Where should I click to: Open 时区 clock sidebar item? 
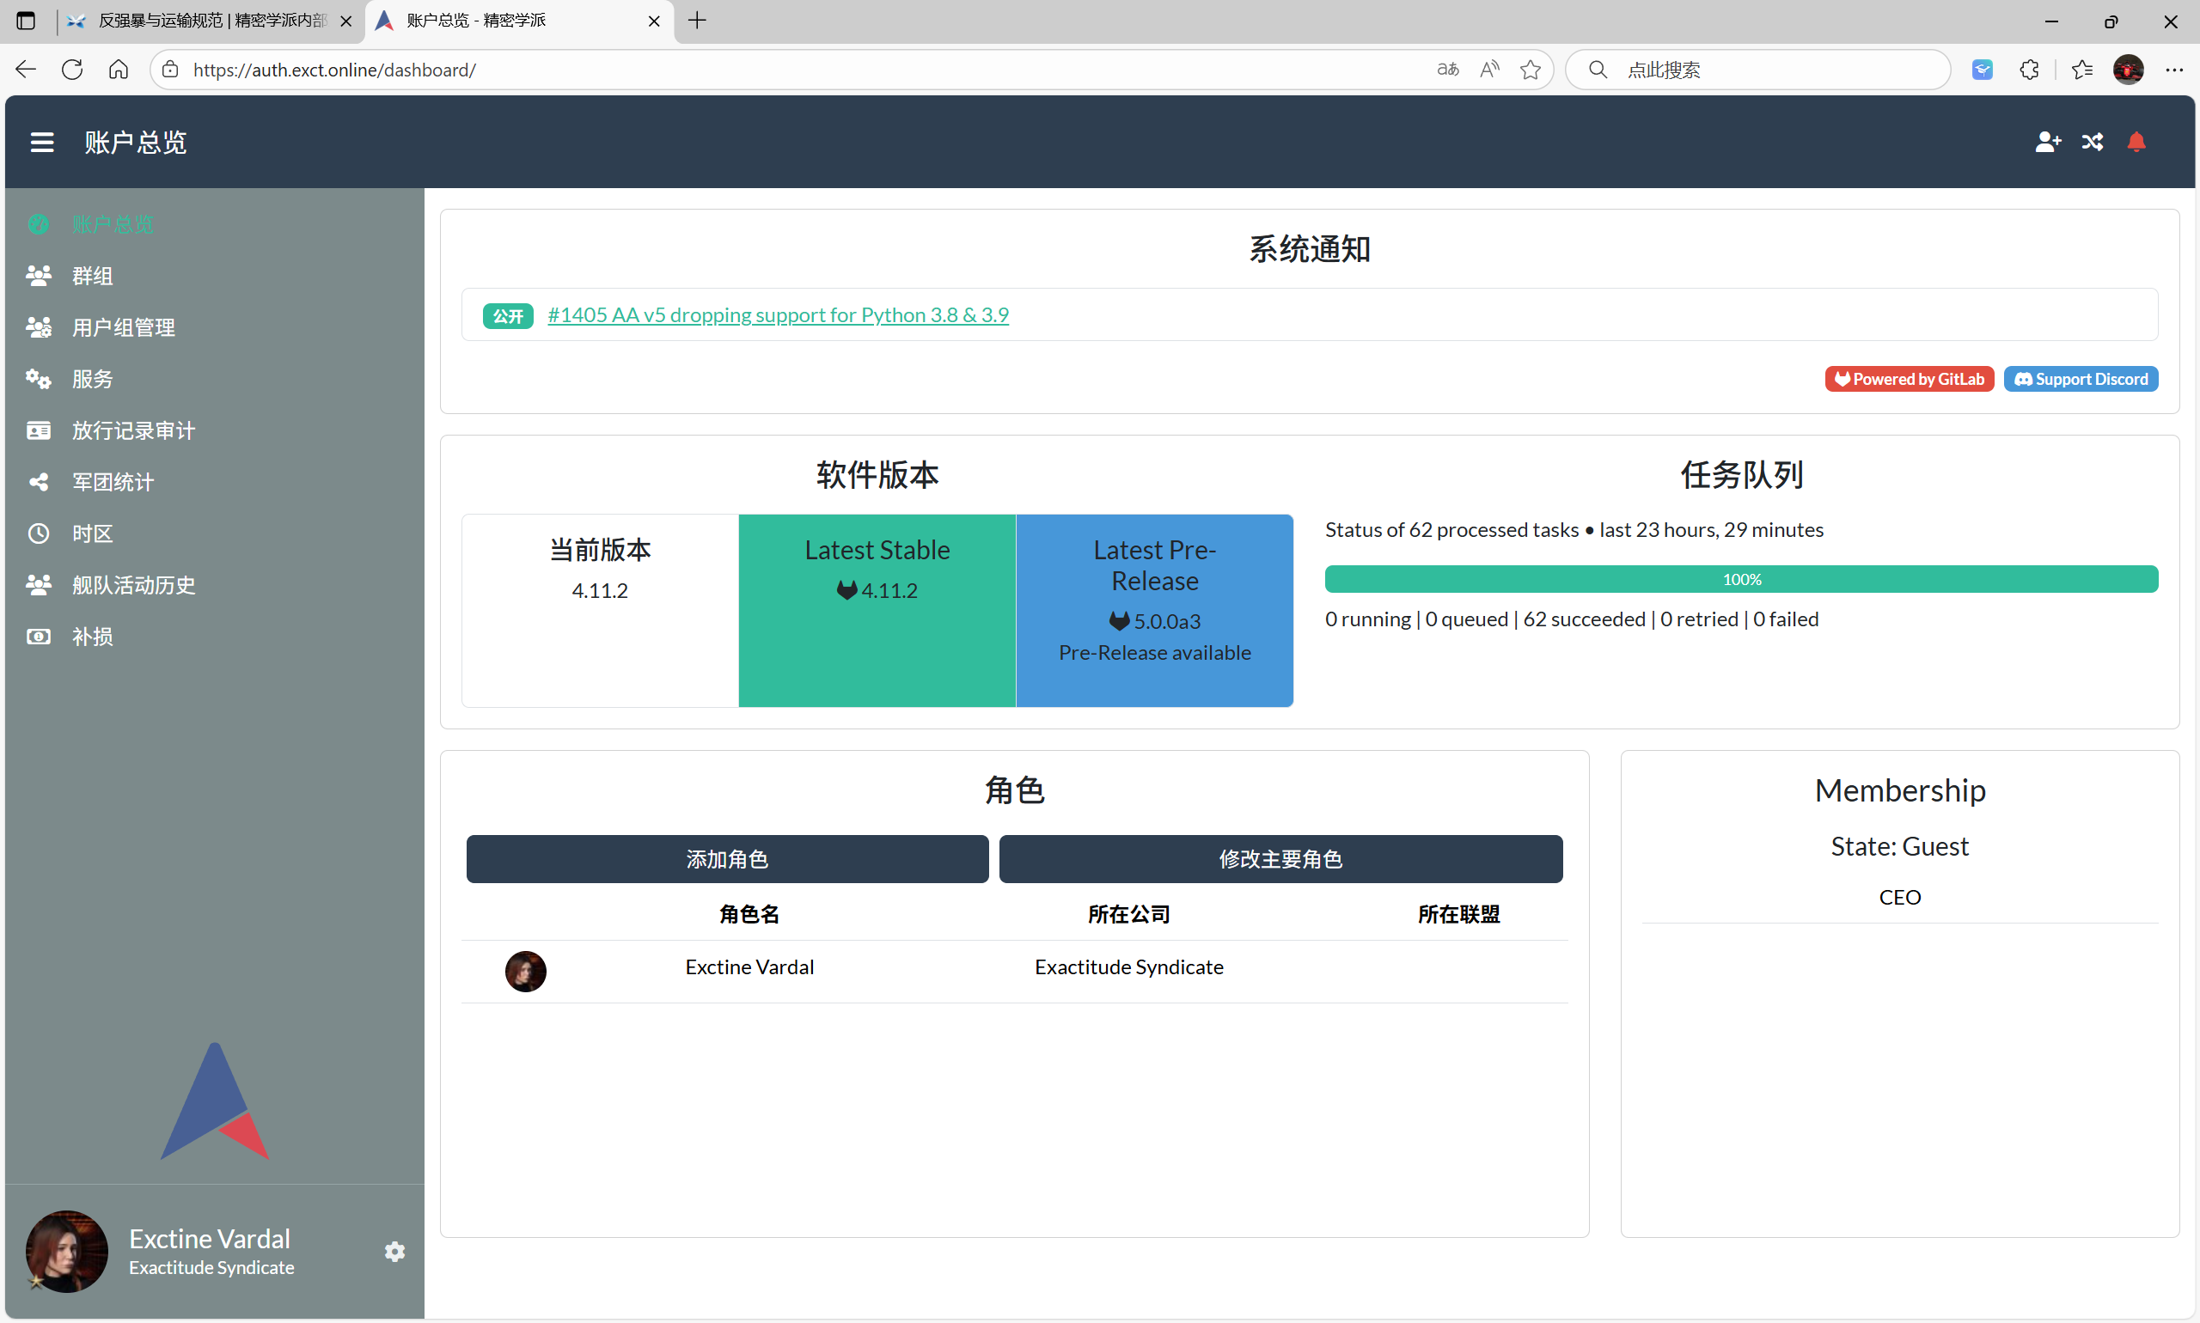click(x=92, y=534)
